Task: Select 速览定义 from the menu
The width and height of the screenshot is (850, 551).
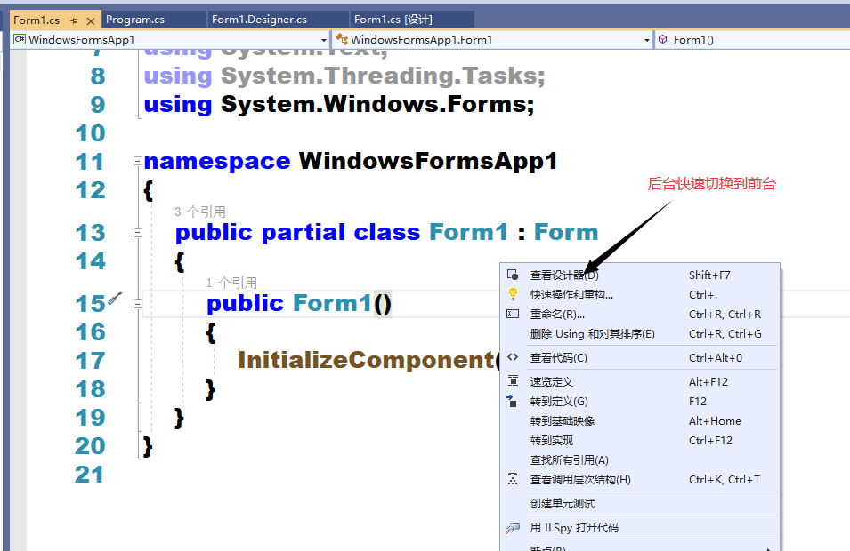Action: [640, 381]
